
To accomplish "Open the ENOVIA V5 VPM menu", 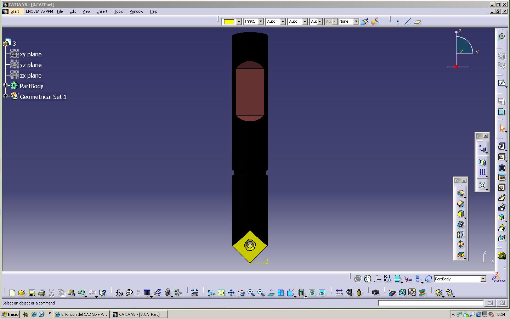I will point(39,11).
